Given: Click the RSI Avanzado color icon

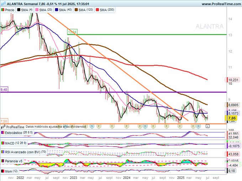Looking at the screenshot, I should pyautogui.click(x=3, y=152).
